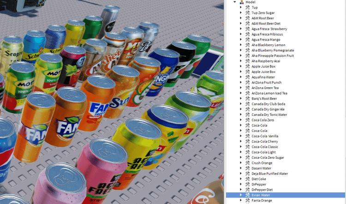Image resolution: width=346 pixels, height=204 pixels.
Task: Select the 'Dasani Water' label
Action: click(x=262, y=168)
